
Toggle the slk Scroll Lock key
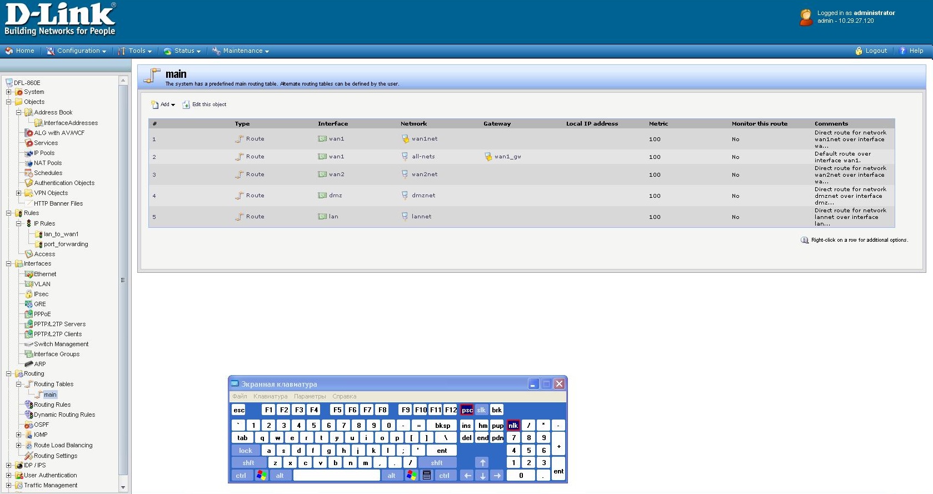[481, 410]
